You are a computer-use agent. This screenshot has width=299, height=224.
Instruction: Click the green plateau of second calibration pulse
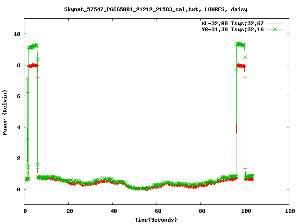tap(241, 45)
